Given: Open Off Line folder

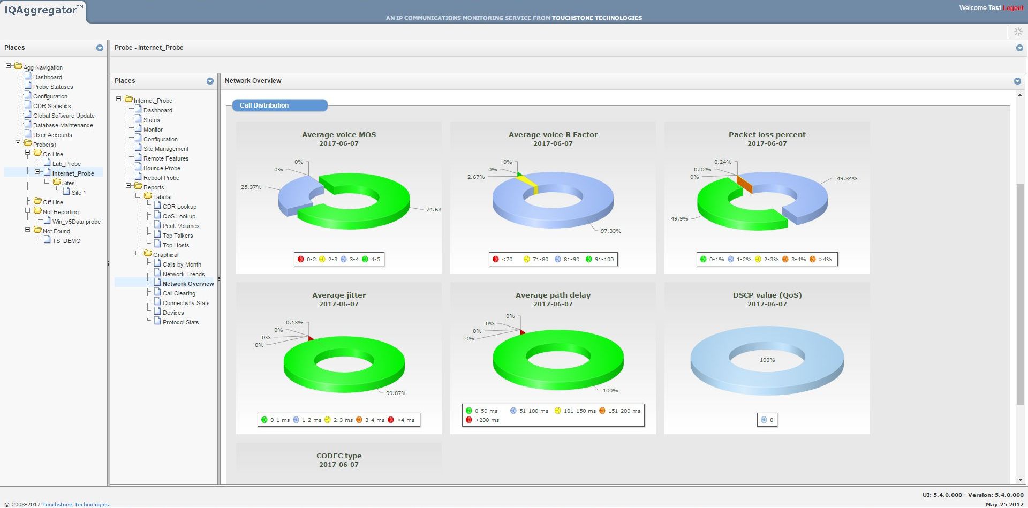Looking at the screenshot, I should pos(53,202).
